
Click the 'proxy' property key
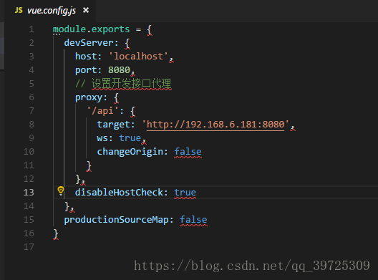(x=89, y=97)
